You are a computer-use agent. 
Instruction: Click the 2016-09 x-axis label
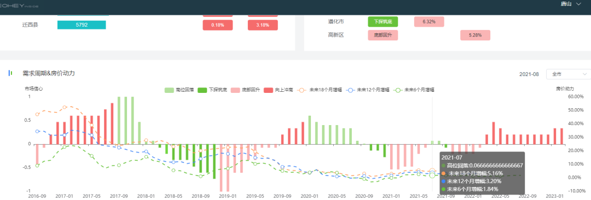[37, 196]
